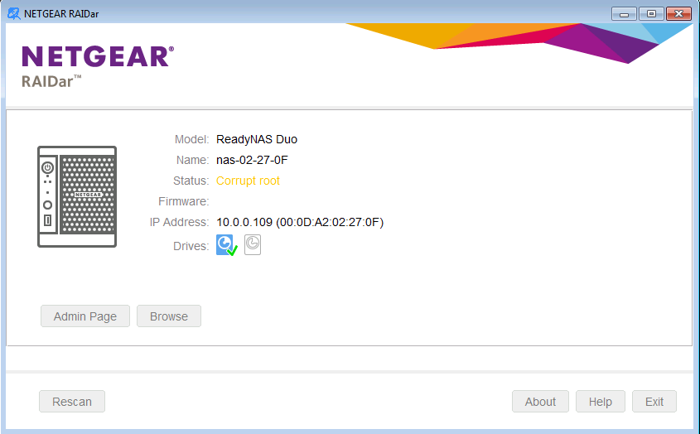This screenshot has width=700, height=434.
Task: Click the 'Model:' label
Action: pyautogui.click(x=191, y=139)
